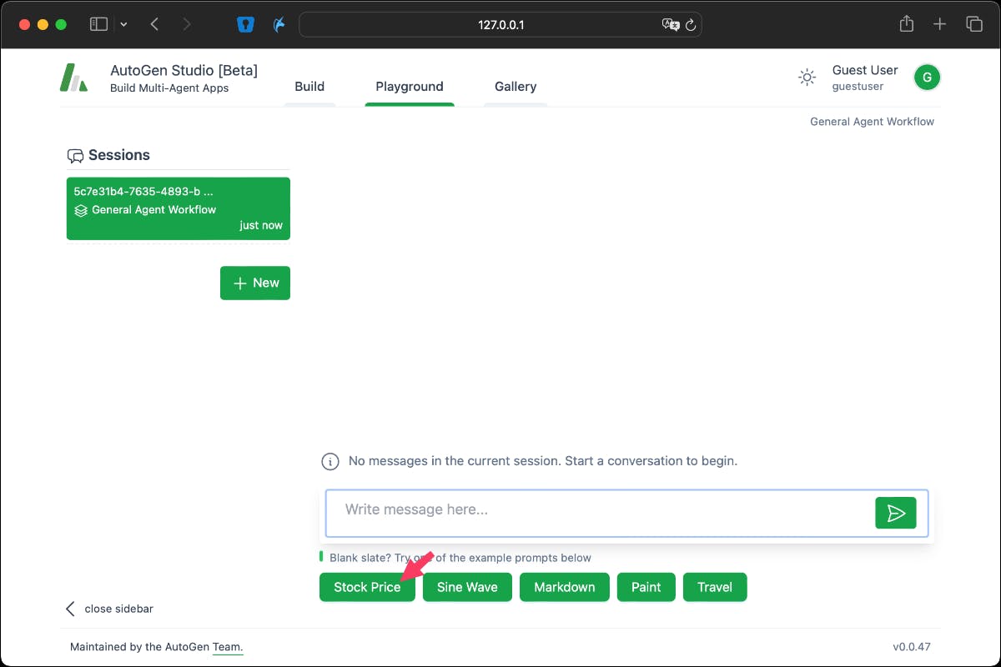Image resolution: width=1001 pixels, height=667 pixels.
Task: Go back with Safari's back arrow
Action: (154, 24)
